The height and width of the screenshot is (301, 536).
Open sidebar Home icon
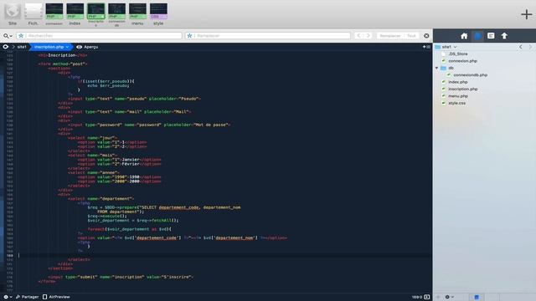pos(464,36)
